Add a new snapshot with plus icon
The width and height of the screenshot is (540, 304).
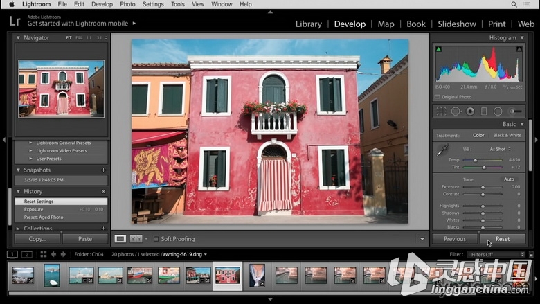coord(103,170)
